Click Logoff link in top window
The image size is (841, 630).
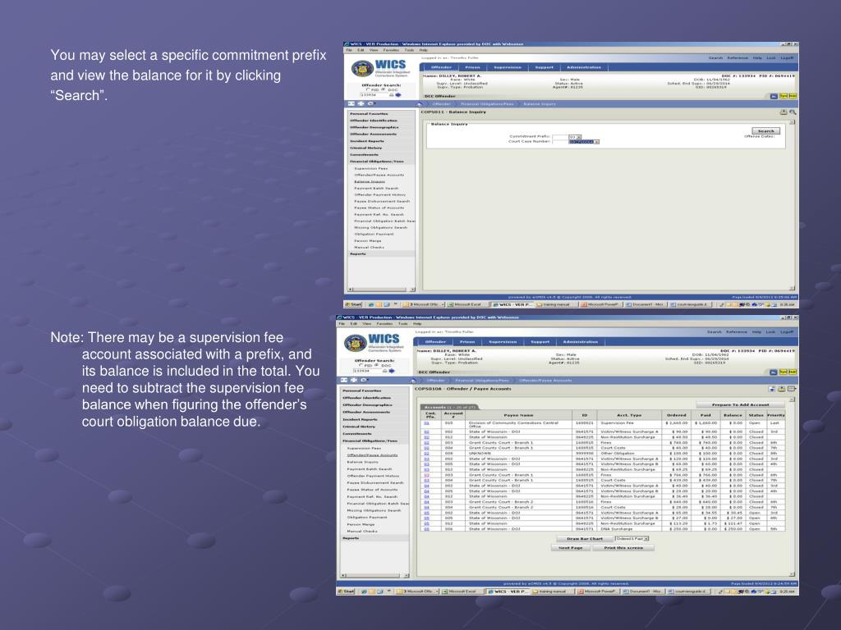[x=787, y=58]
